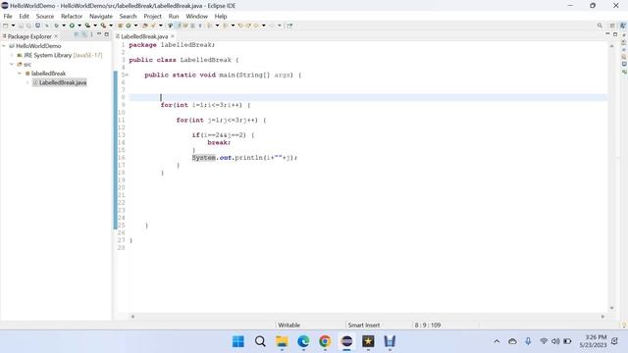Collapse the src folder node
Screen dimensions: 628x353
[12, 65]
